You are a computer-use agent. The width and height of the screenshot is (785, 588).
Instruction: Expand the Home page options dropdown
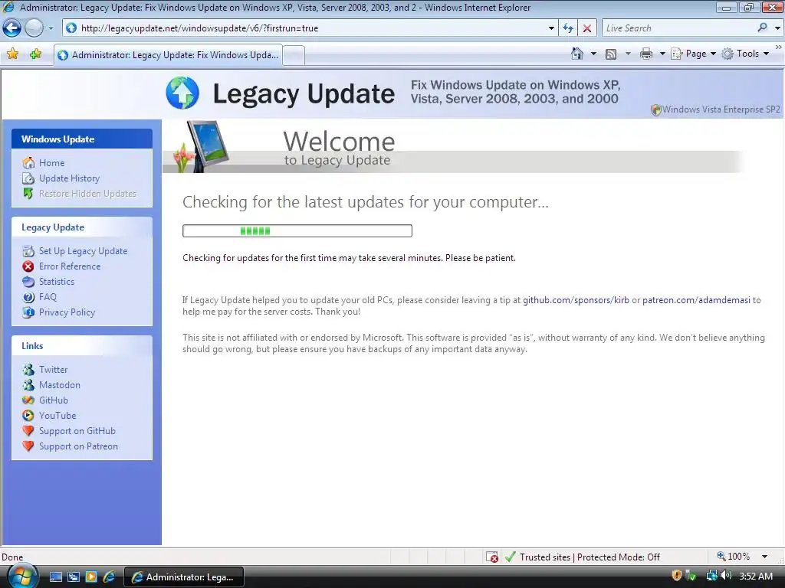pos(594,54)
